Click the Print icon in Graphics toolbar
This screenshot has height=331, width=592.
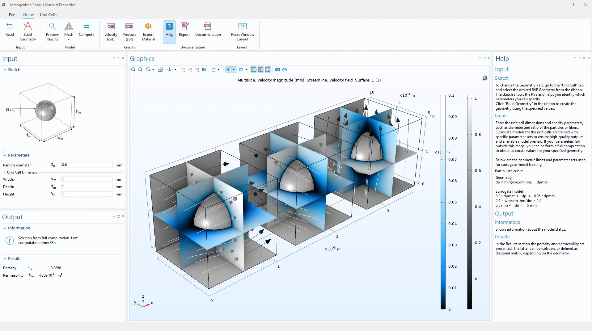[x=285, y=69]
